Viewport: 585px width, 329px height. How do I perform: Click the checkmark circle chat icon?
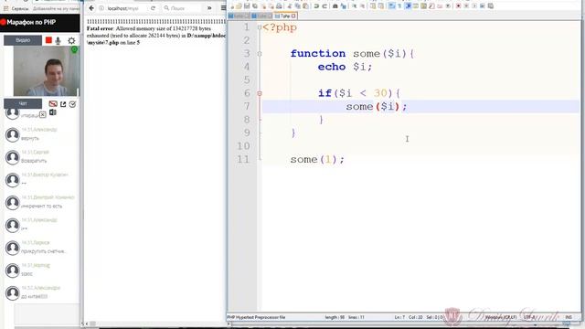point(73,104)
